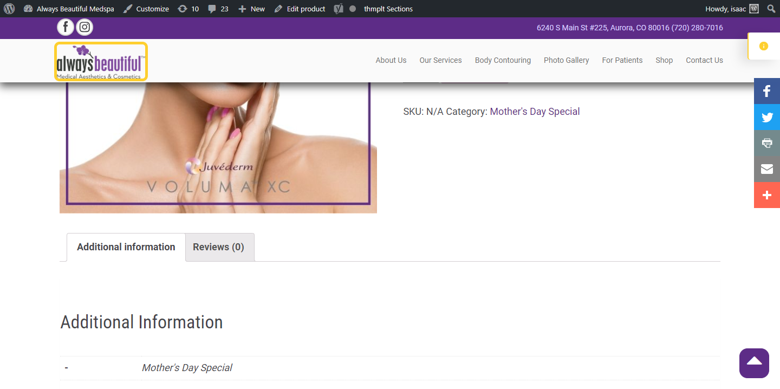The width and height of the screenshot is (780, 389).
Task: Switch to the Reviews (0) tab
Action: tap(218, 247)
